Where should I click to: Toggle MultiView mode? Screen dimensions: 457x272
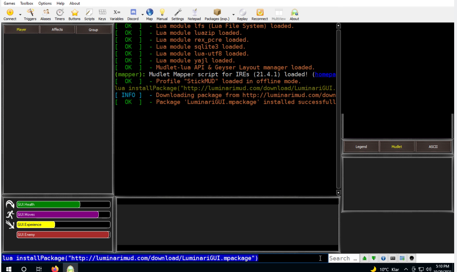(x=278, y=14)
